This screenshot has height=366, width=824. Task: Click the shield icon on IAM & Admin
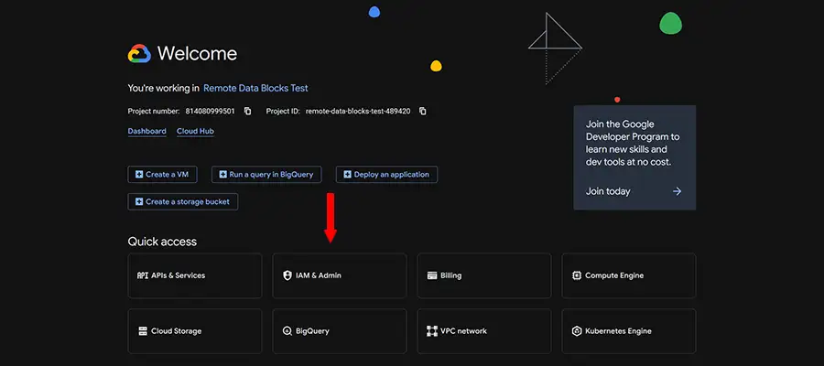click(287, 275)
